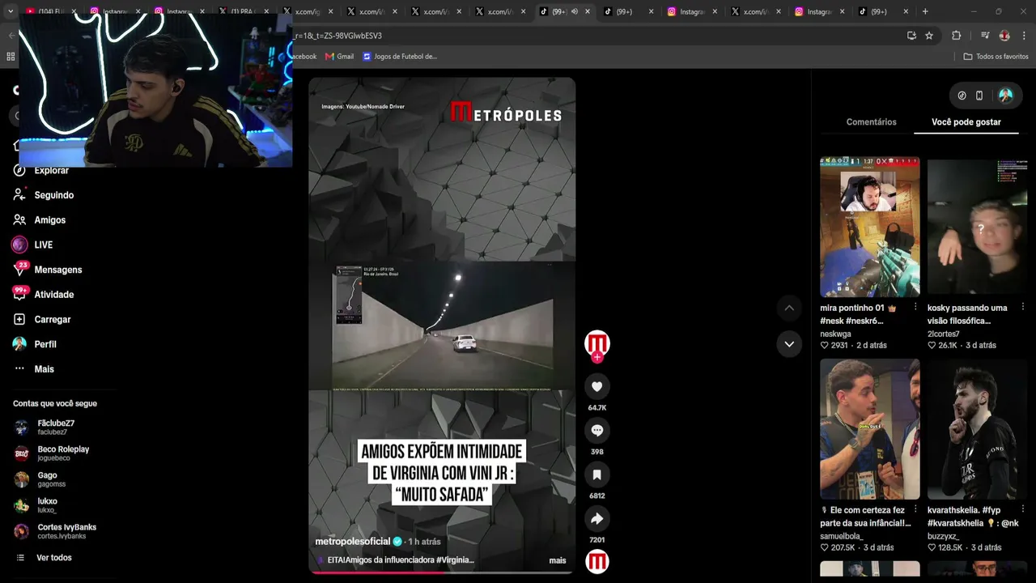Save the video with the bookmark icon

tap(597, 474)
